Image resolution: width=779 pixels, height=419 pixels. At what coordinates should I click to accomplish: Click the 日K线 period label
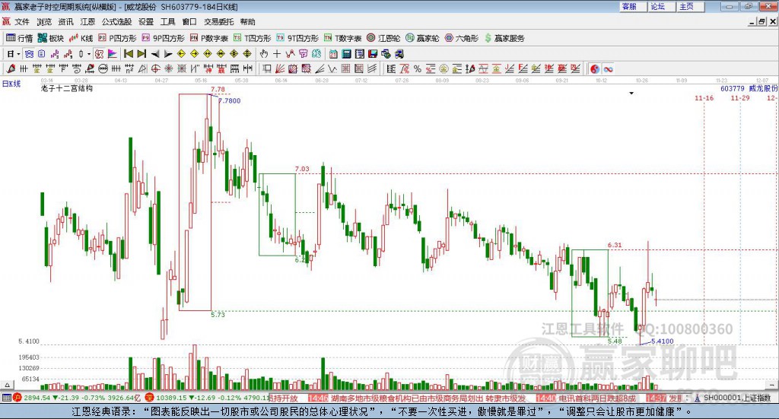click(11, 84)
